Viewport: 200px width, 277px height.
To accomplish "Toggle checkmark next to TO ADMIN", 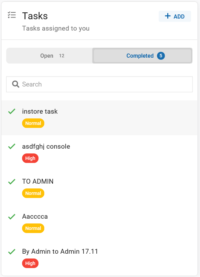I will pyautogui.click(x=12, y=182).
